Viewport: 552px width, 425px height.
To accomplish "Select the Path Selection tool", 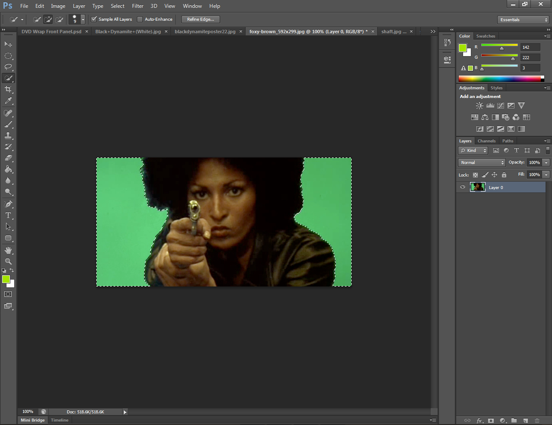I will [8, 226].
